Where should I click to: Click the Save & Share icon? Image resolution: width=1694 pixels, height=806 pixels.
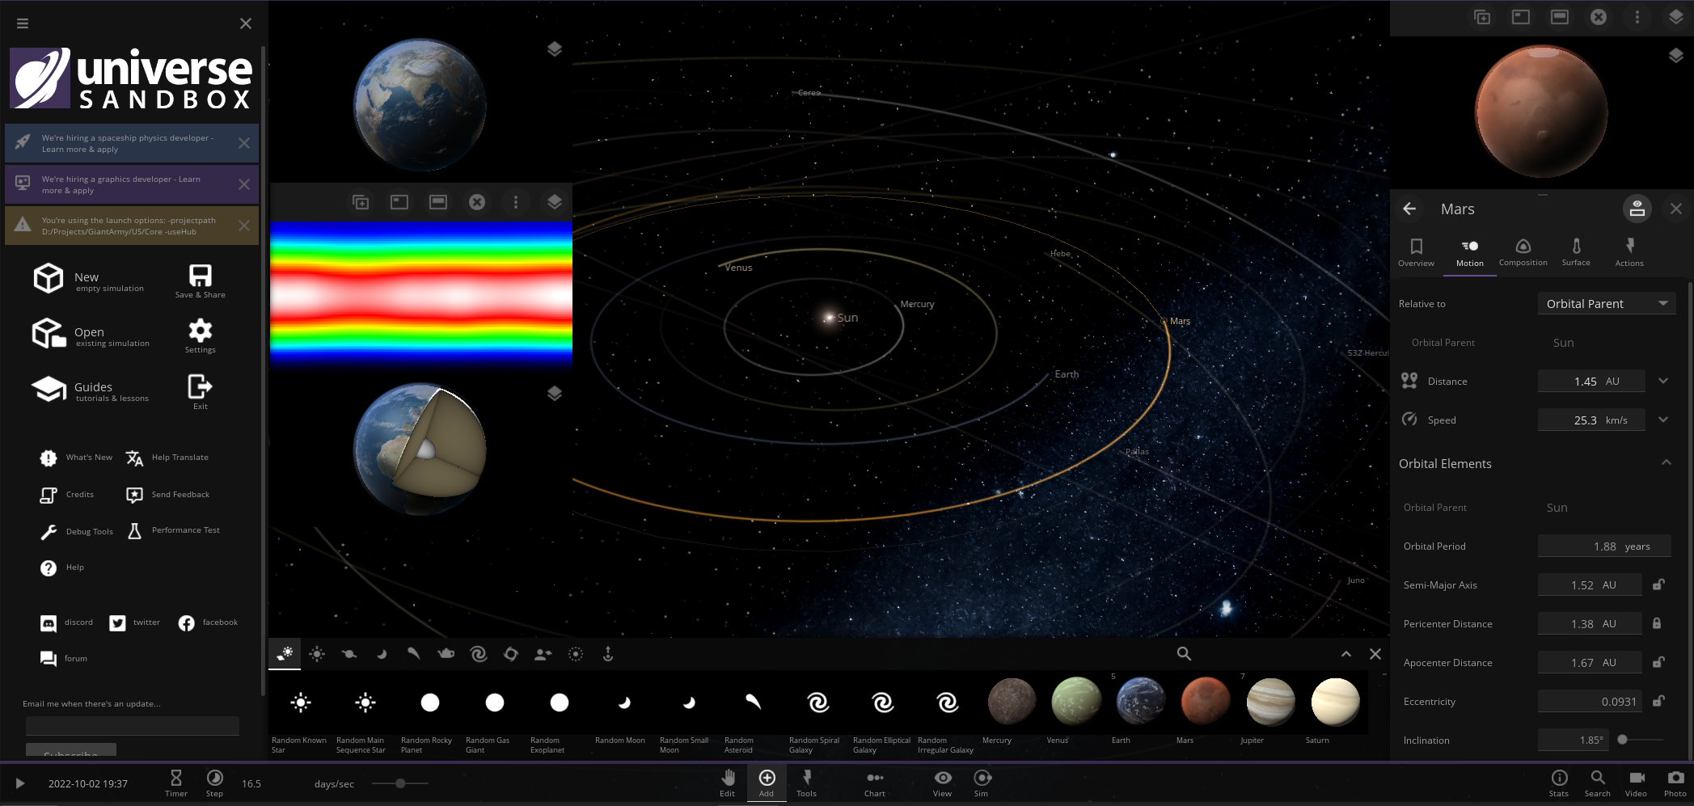click(201, 276)
